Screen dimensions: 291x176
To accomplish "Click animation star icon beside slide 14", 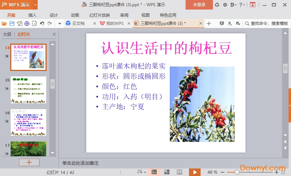I will [x=7, y=56].
